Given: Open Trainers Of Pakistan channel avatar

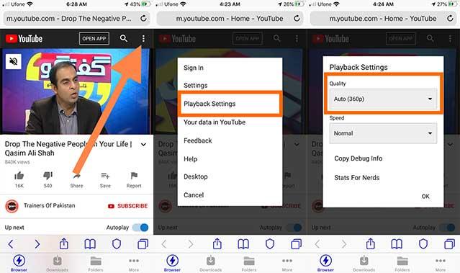Looking at the screenshot, I should point(12,206).
